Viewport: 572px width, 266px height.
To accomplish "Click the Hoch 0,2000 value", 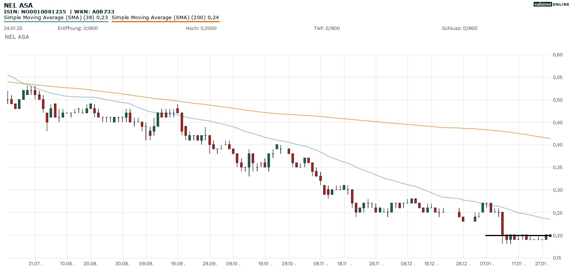I will [x=201, y=28].
